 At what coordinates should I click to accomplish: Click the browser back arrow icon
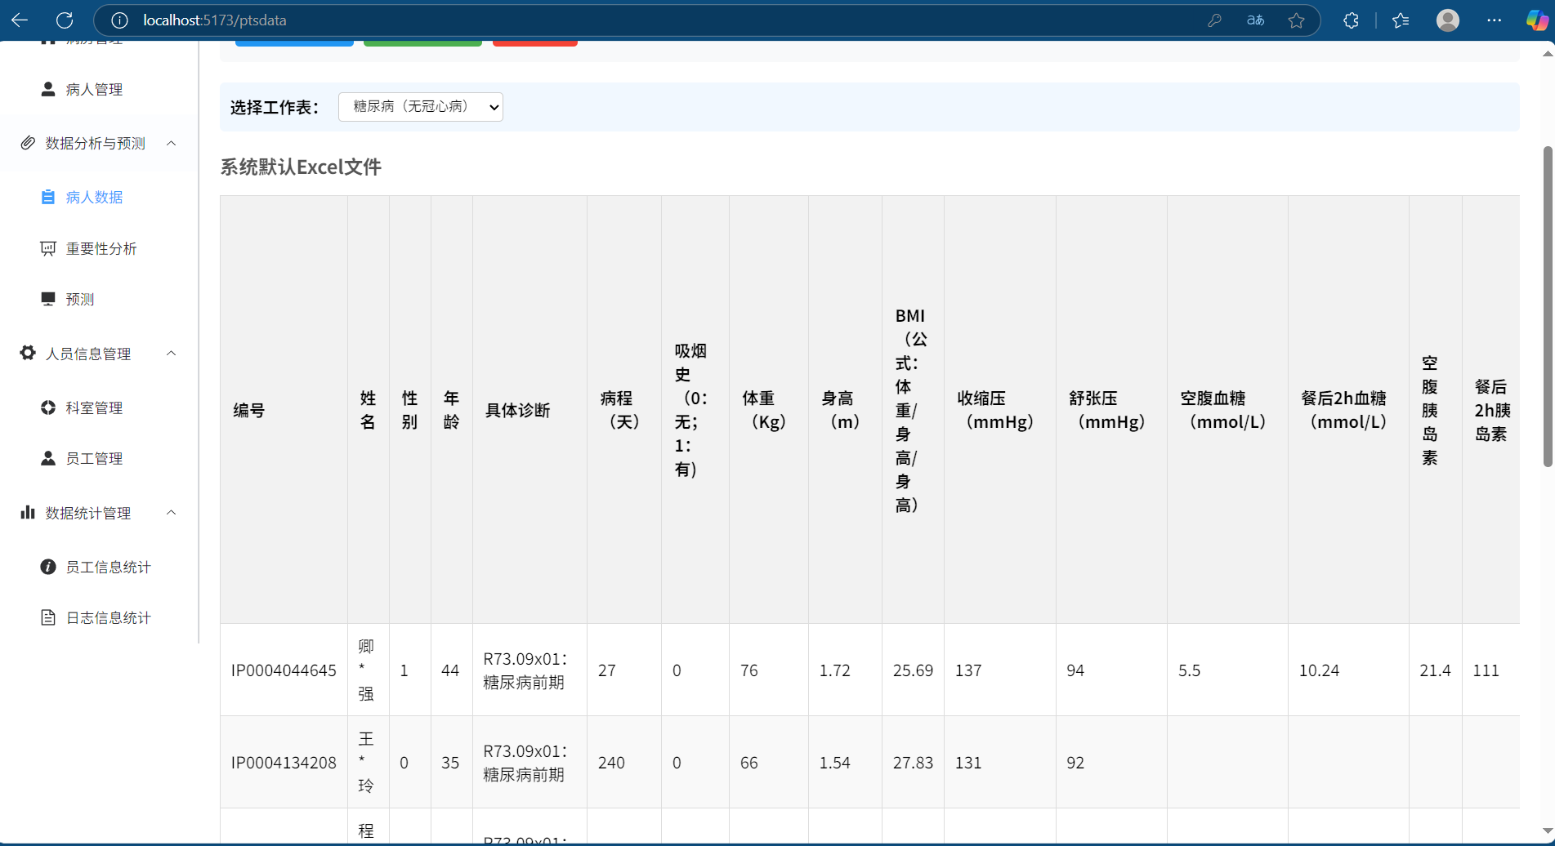pos(20,20)
